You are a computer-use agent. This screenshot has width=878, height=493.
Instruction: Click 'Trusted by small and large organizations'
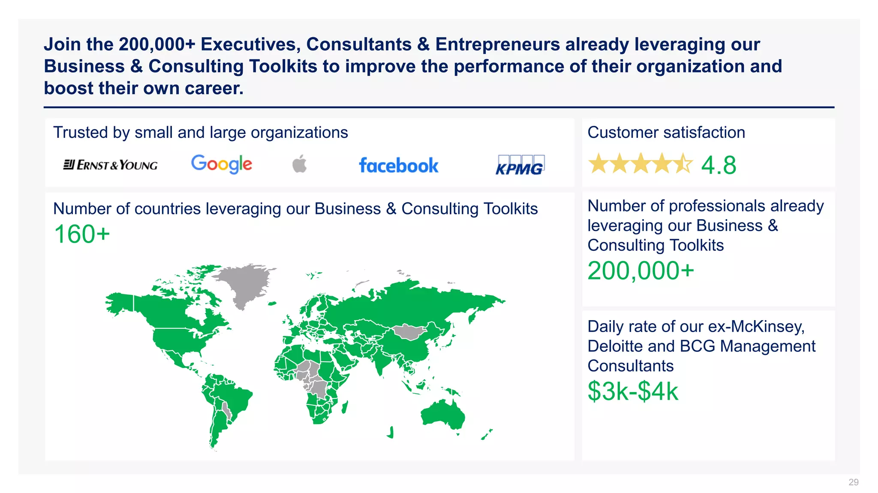coord(201,133)
